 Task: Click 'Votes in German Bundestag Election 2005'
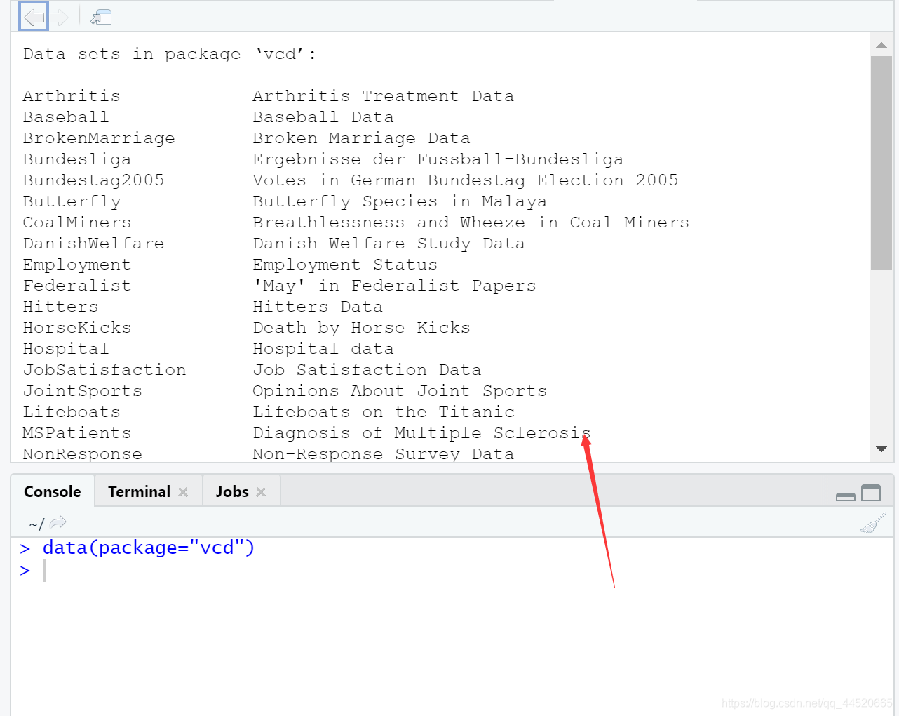[466, 180]
